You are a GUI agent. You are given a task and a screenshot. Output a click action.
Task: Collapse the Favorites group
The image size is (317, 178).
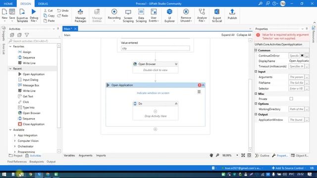(x=10, y=46)
